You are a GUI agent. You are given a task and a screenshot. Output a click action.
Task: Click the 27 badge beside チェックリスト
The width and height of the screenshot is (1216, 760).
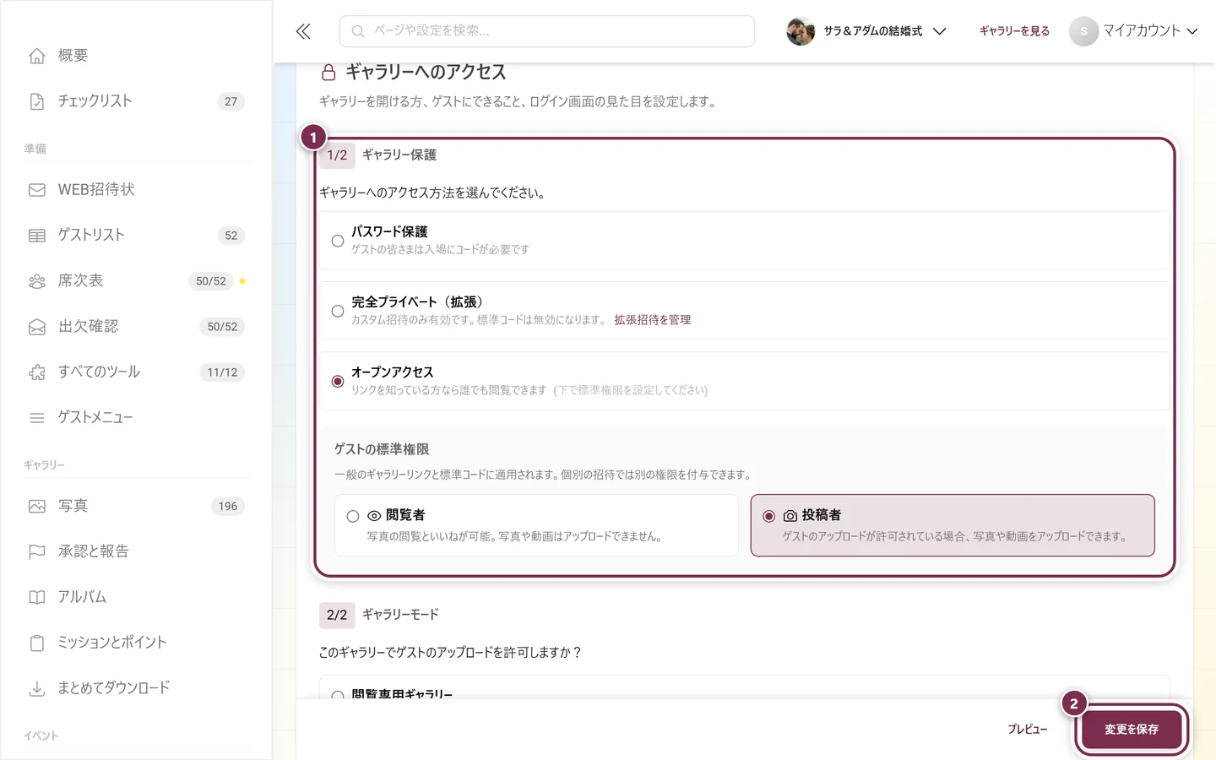tap(231, 101)
